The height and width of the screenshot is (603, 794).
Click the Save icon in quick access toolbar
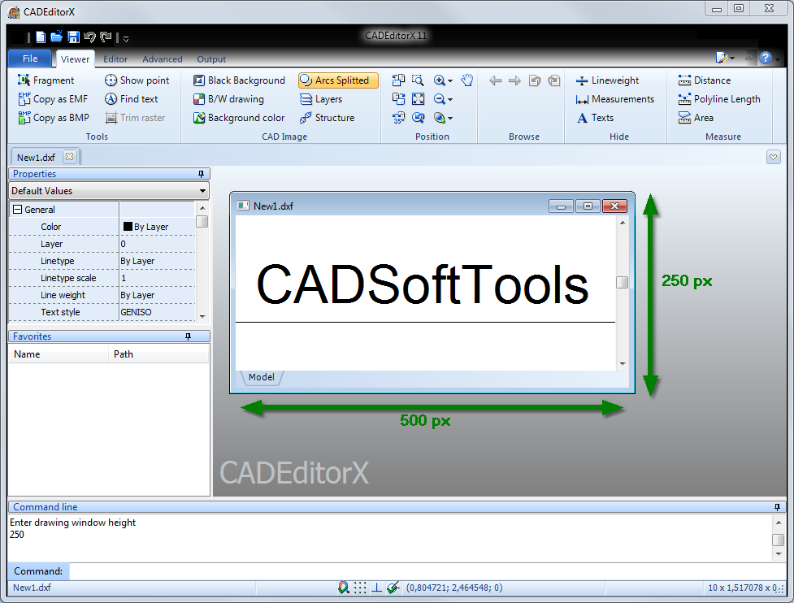point(73,37)
